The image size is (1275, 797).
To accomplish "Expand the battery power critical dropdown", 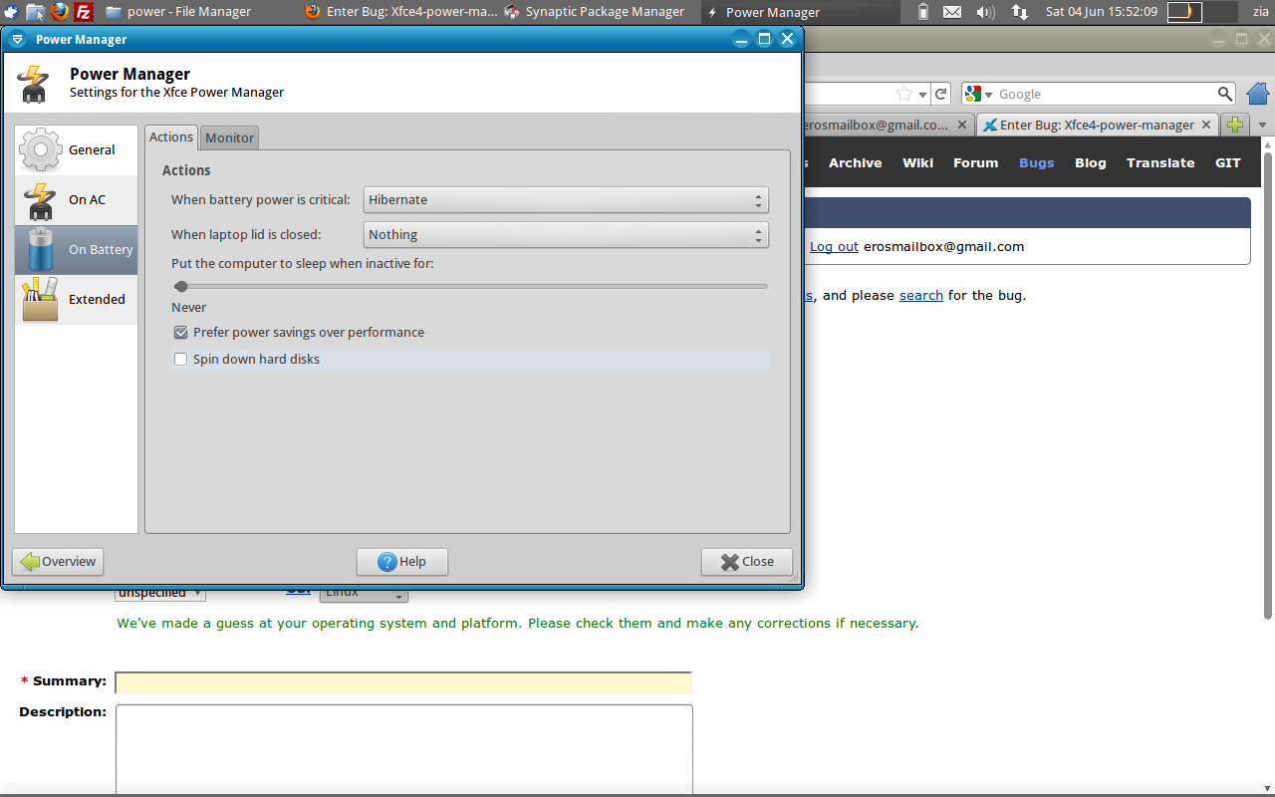I will (x=565, y=200).
